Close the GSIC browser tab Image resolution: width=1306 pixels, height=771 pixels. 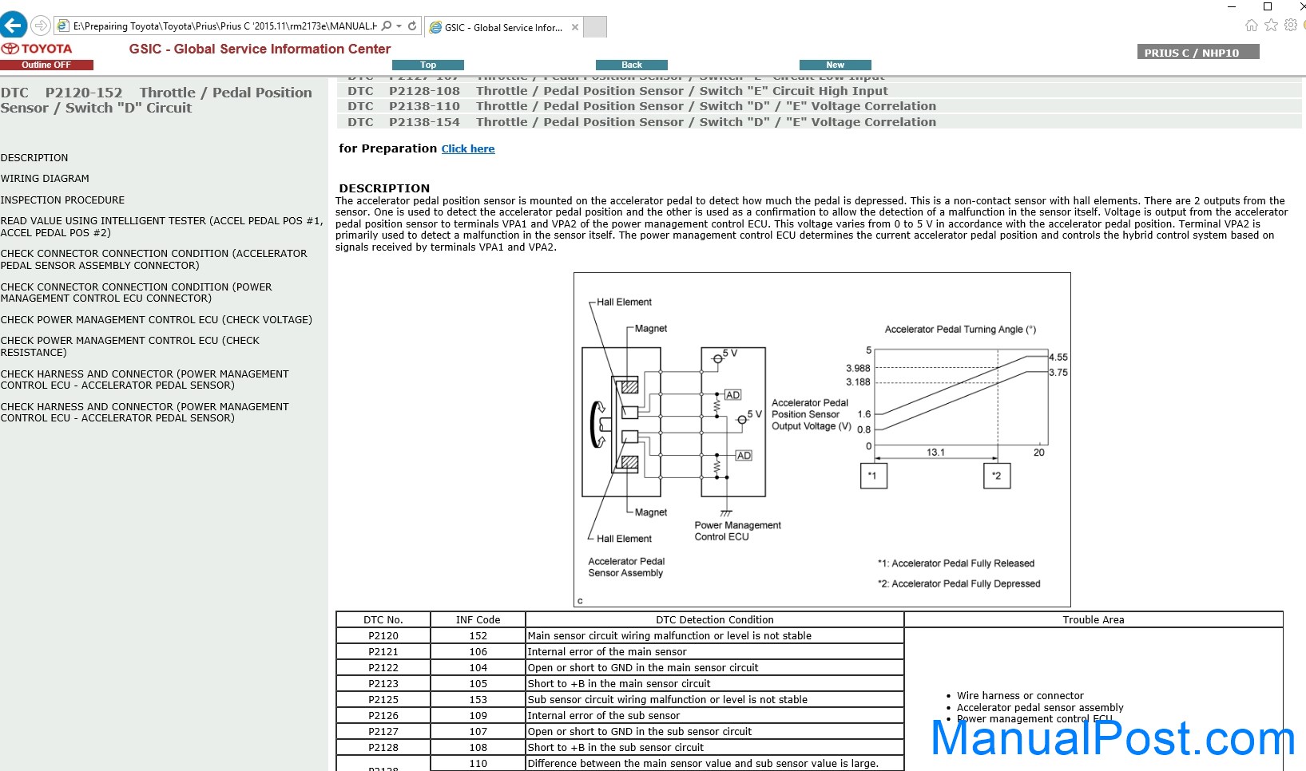[575, 27]
